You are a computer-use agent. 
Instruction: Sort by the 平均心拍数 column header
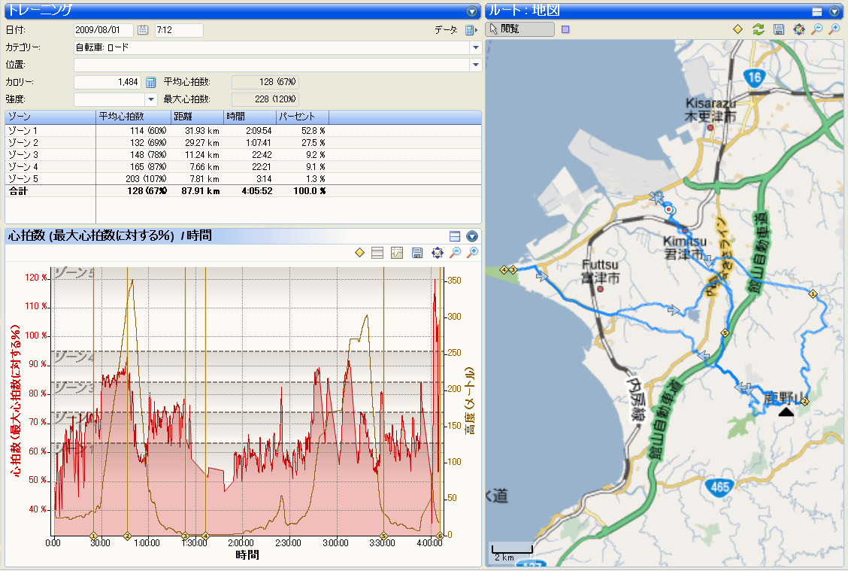134,117
